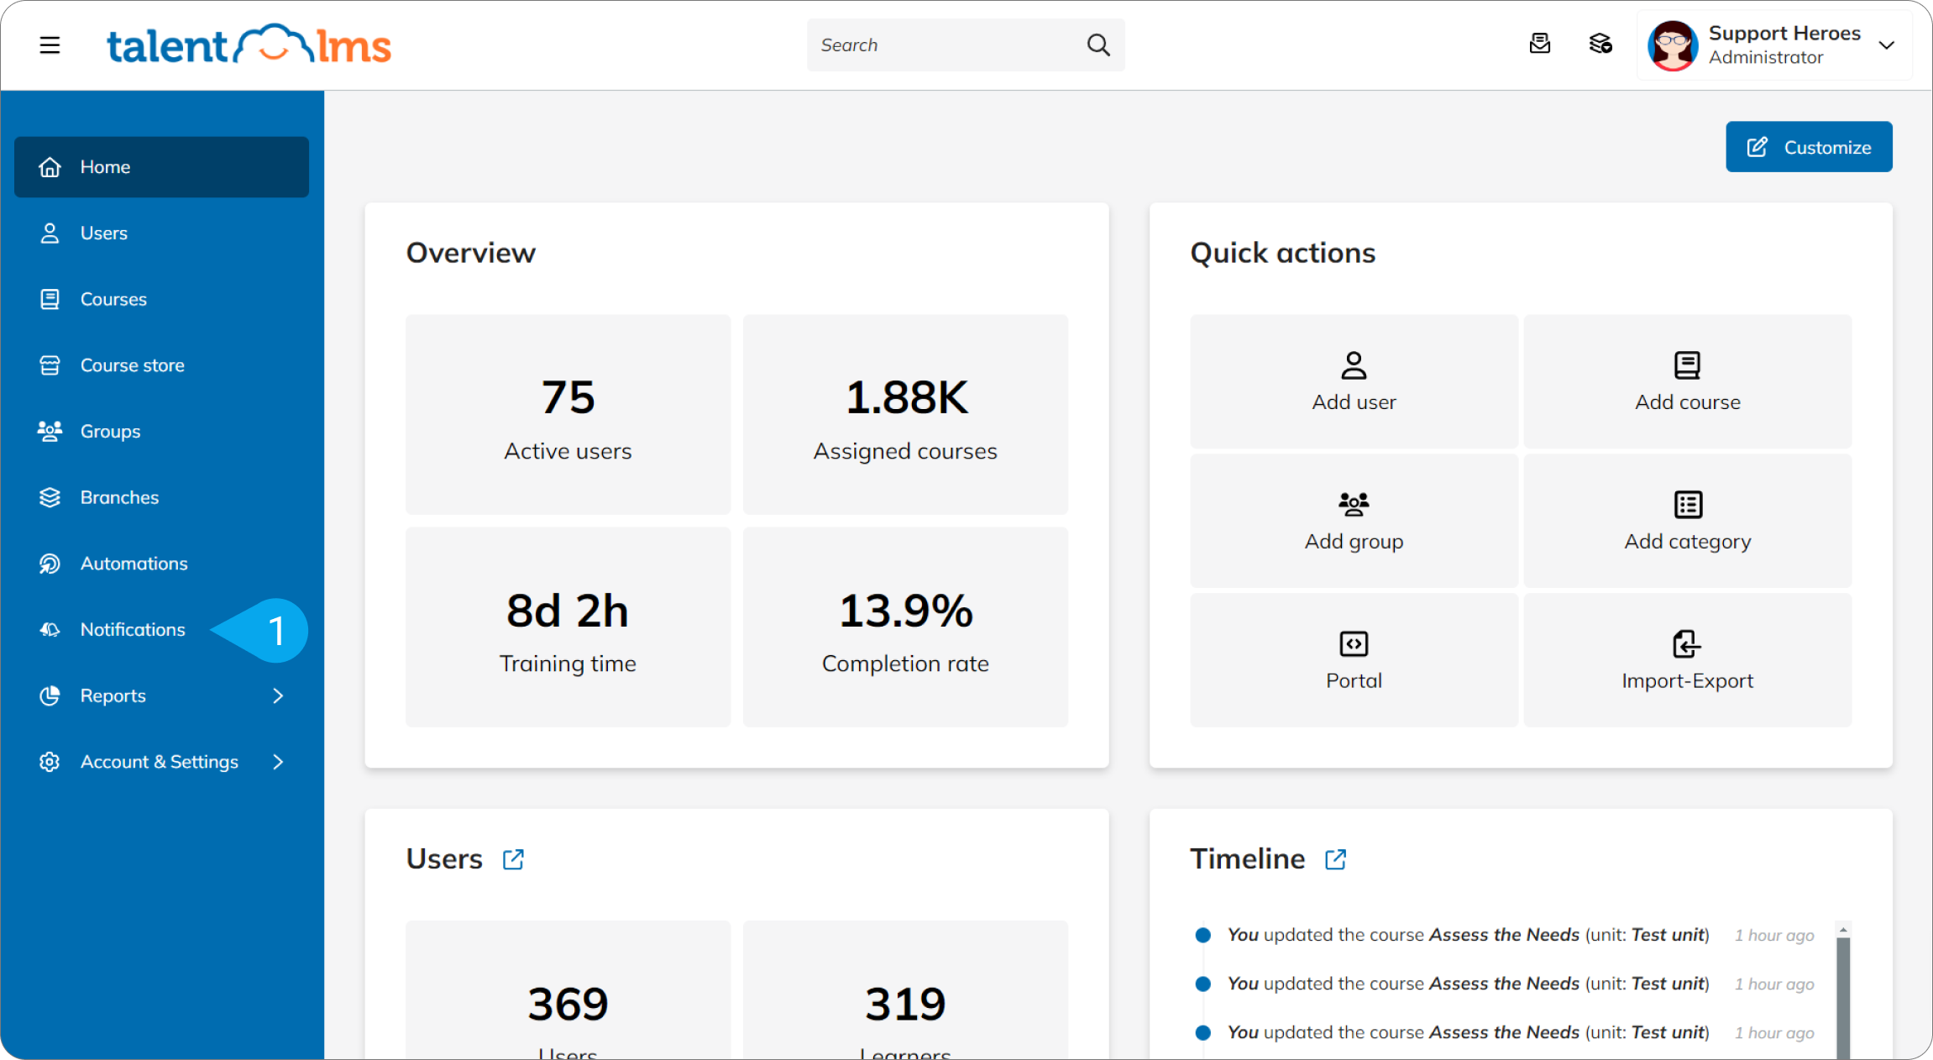Click the Timeline scrollbar thumb

[x=1843, y=998]
